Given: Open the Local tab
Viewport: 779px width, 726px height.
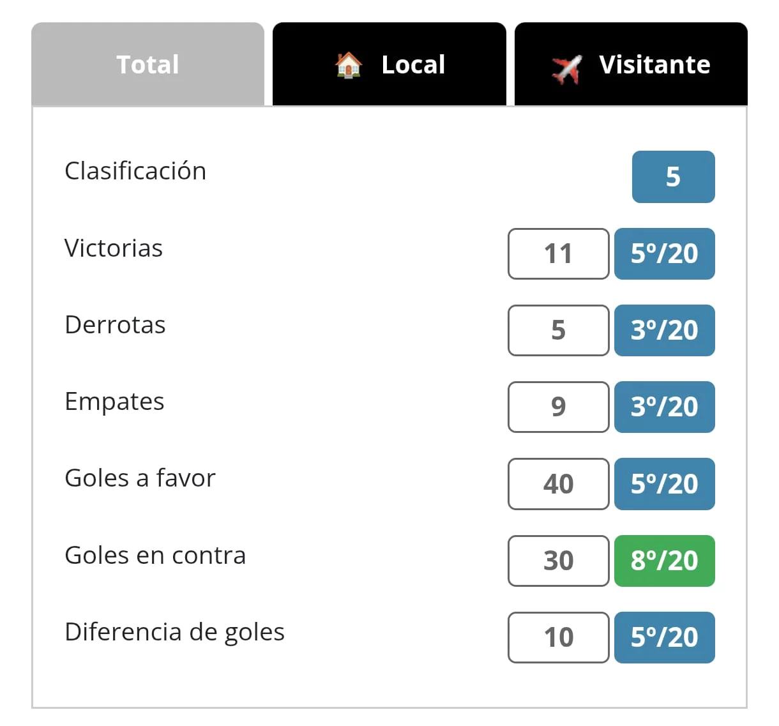Looking at the screenshot, I should [412, 64].
